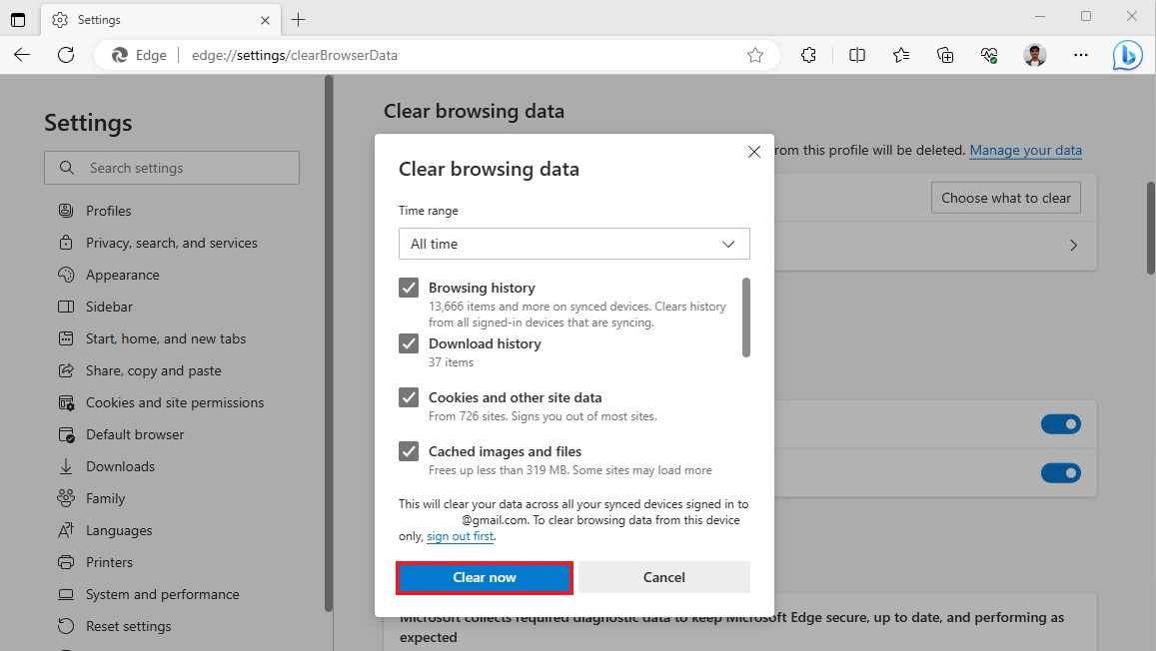Image resolution: width=1156 pixels, height=651 pixels.
Task: Click the Clear now button
Action: 485,577
